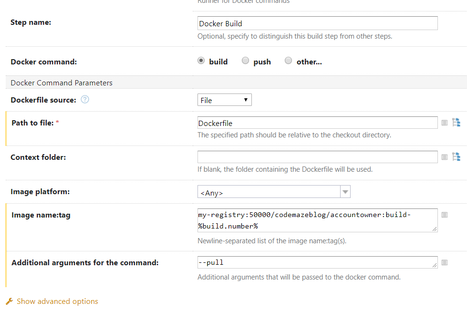Focus the Step name field
Viewport: 467px width, 322px height.
point(317,23)
